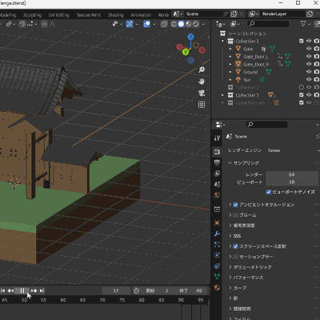Switch to Shading workspace
320x320 pixels.
click(116, 15)
